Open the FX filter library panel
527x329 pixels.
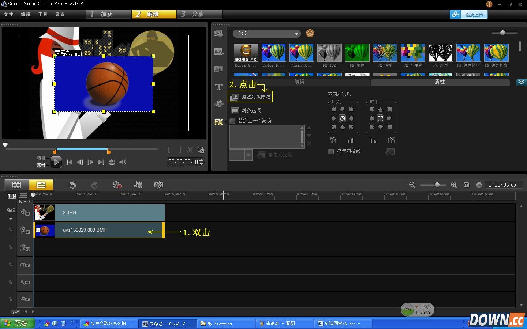click(x=218, y=122)
